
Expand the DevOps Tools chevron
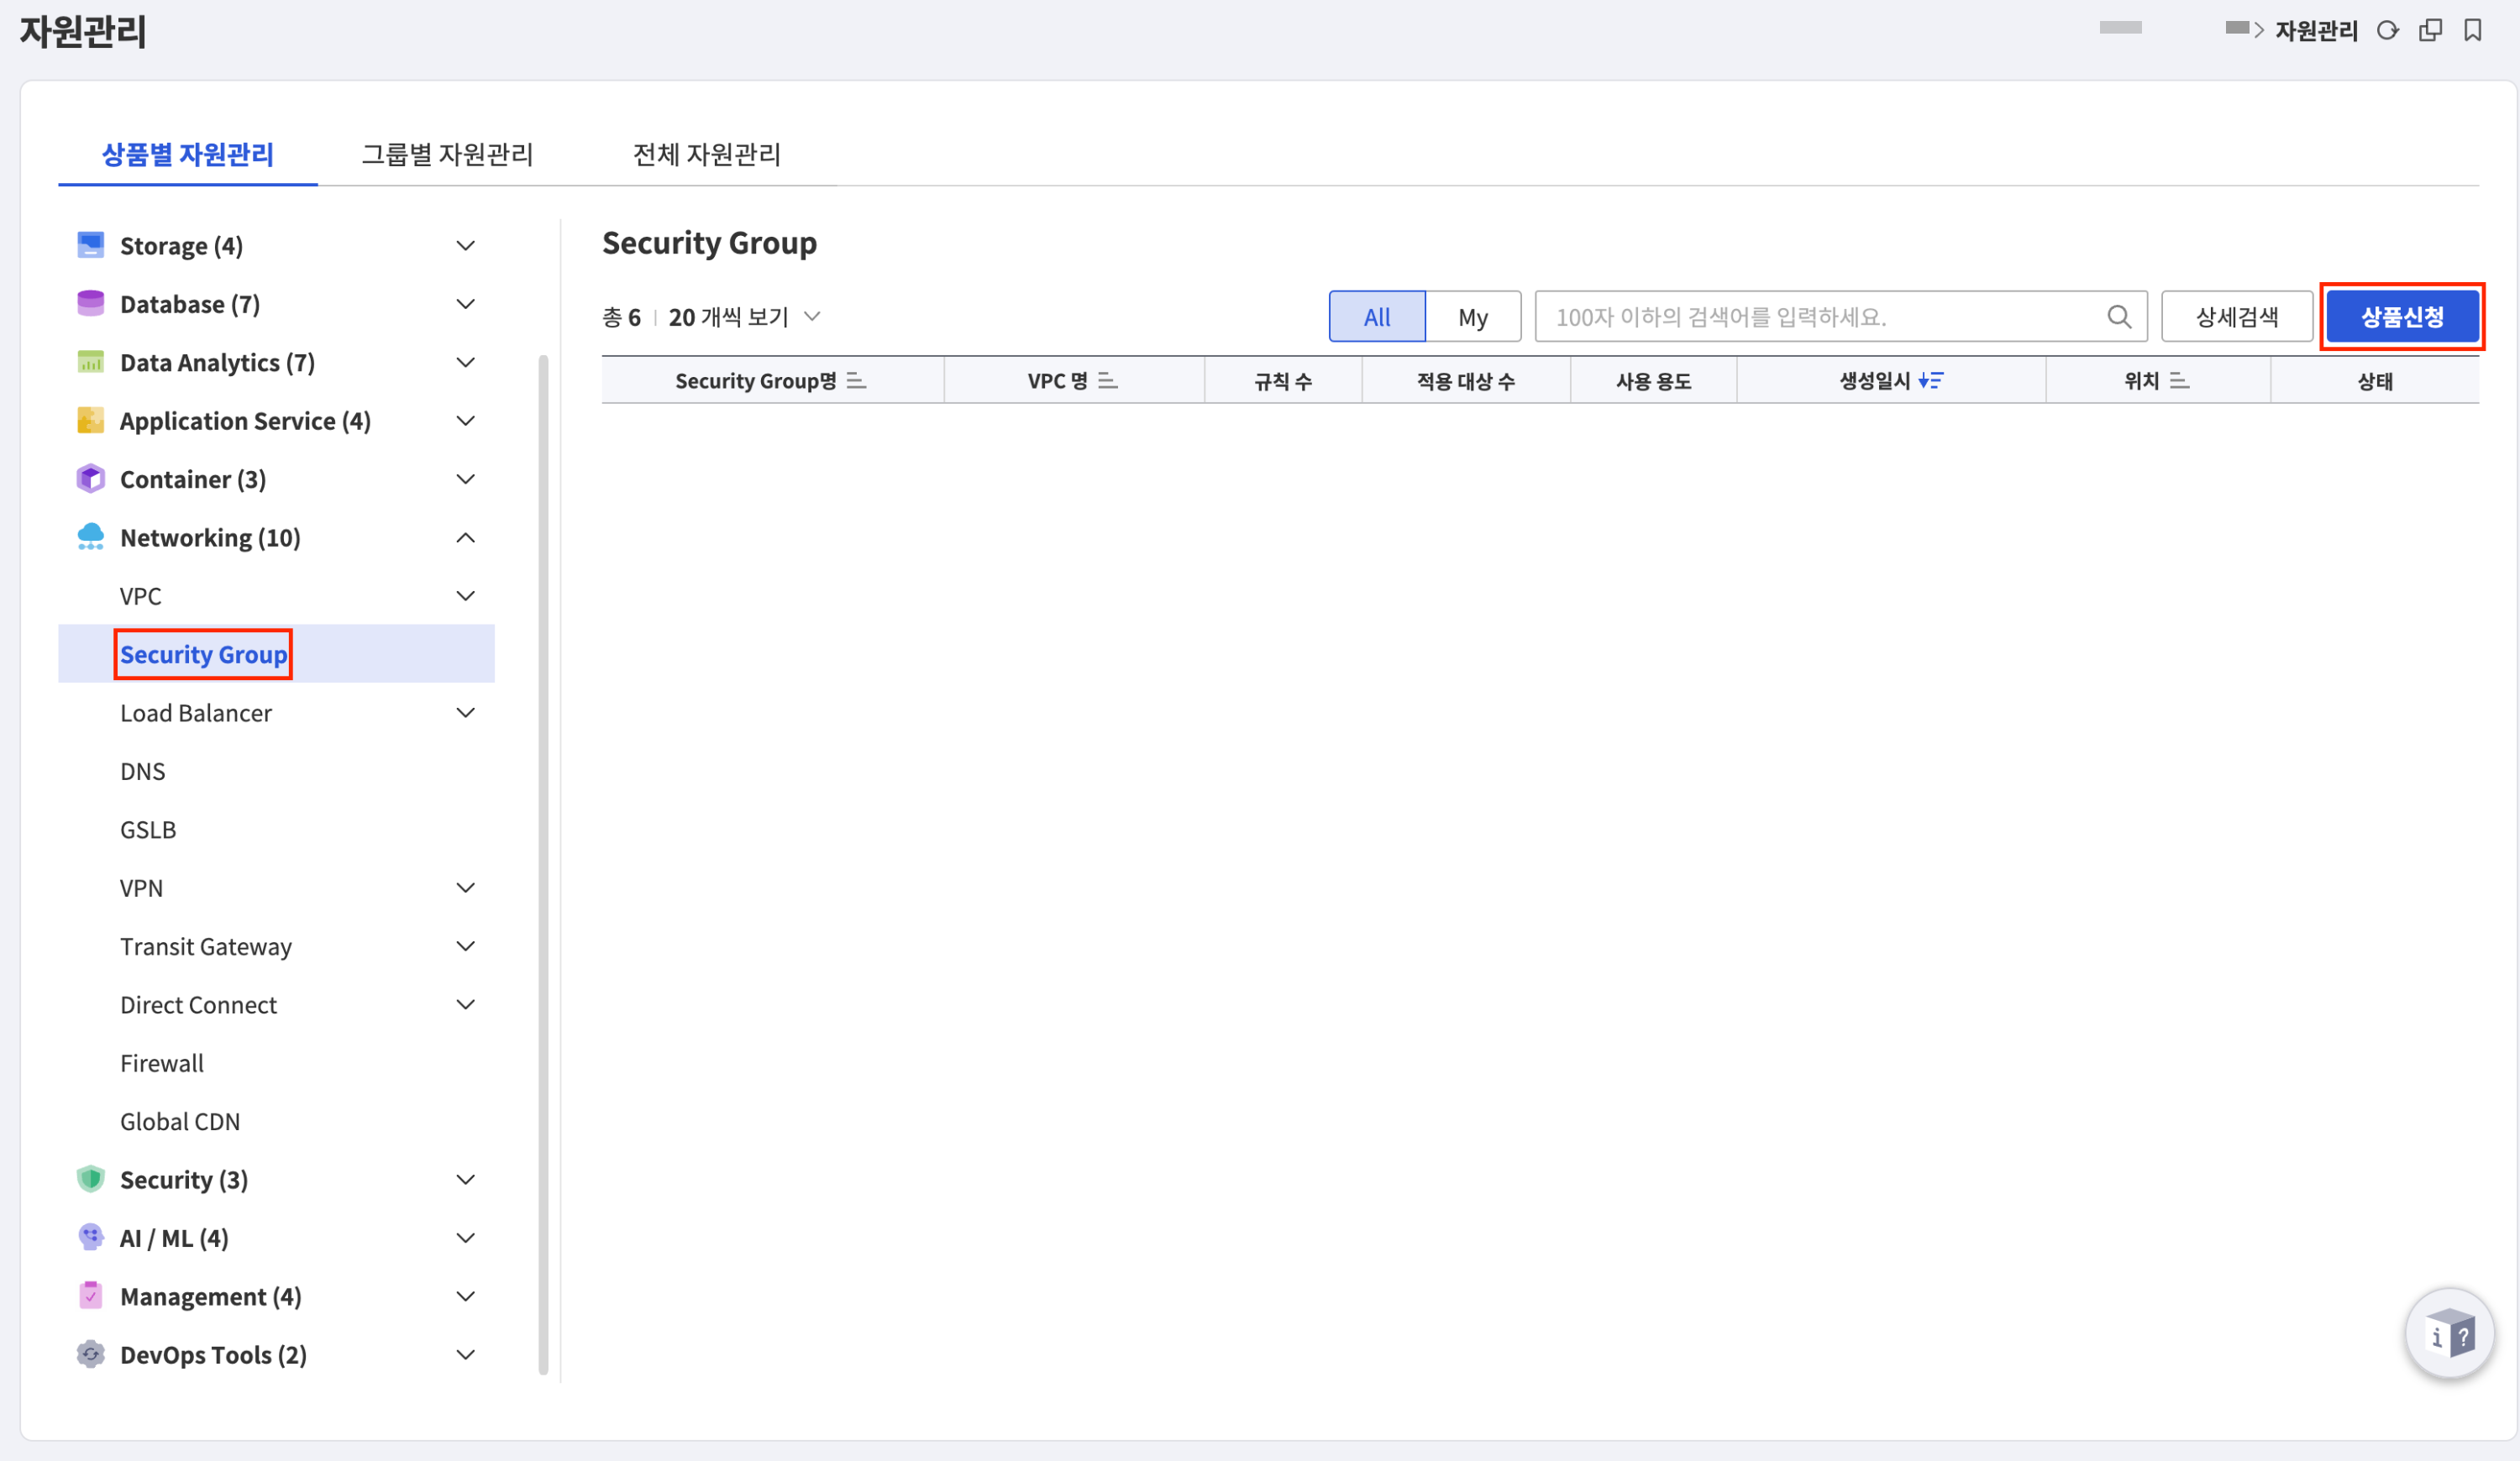coord(465,1354)
